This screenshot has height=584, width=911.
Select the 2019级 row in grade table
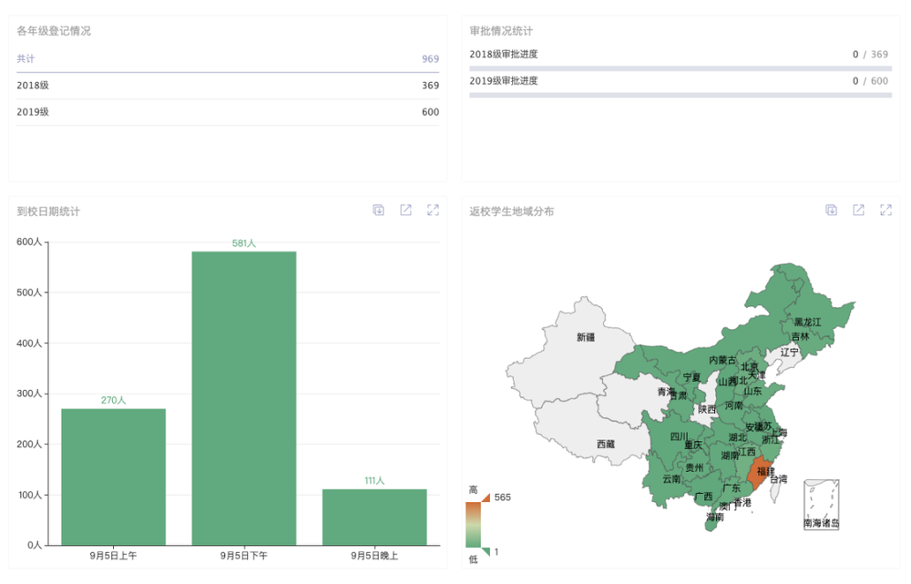pyautogui.click(x=228, y=112)
